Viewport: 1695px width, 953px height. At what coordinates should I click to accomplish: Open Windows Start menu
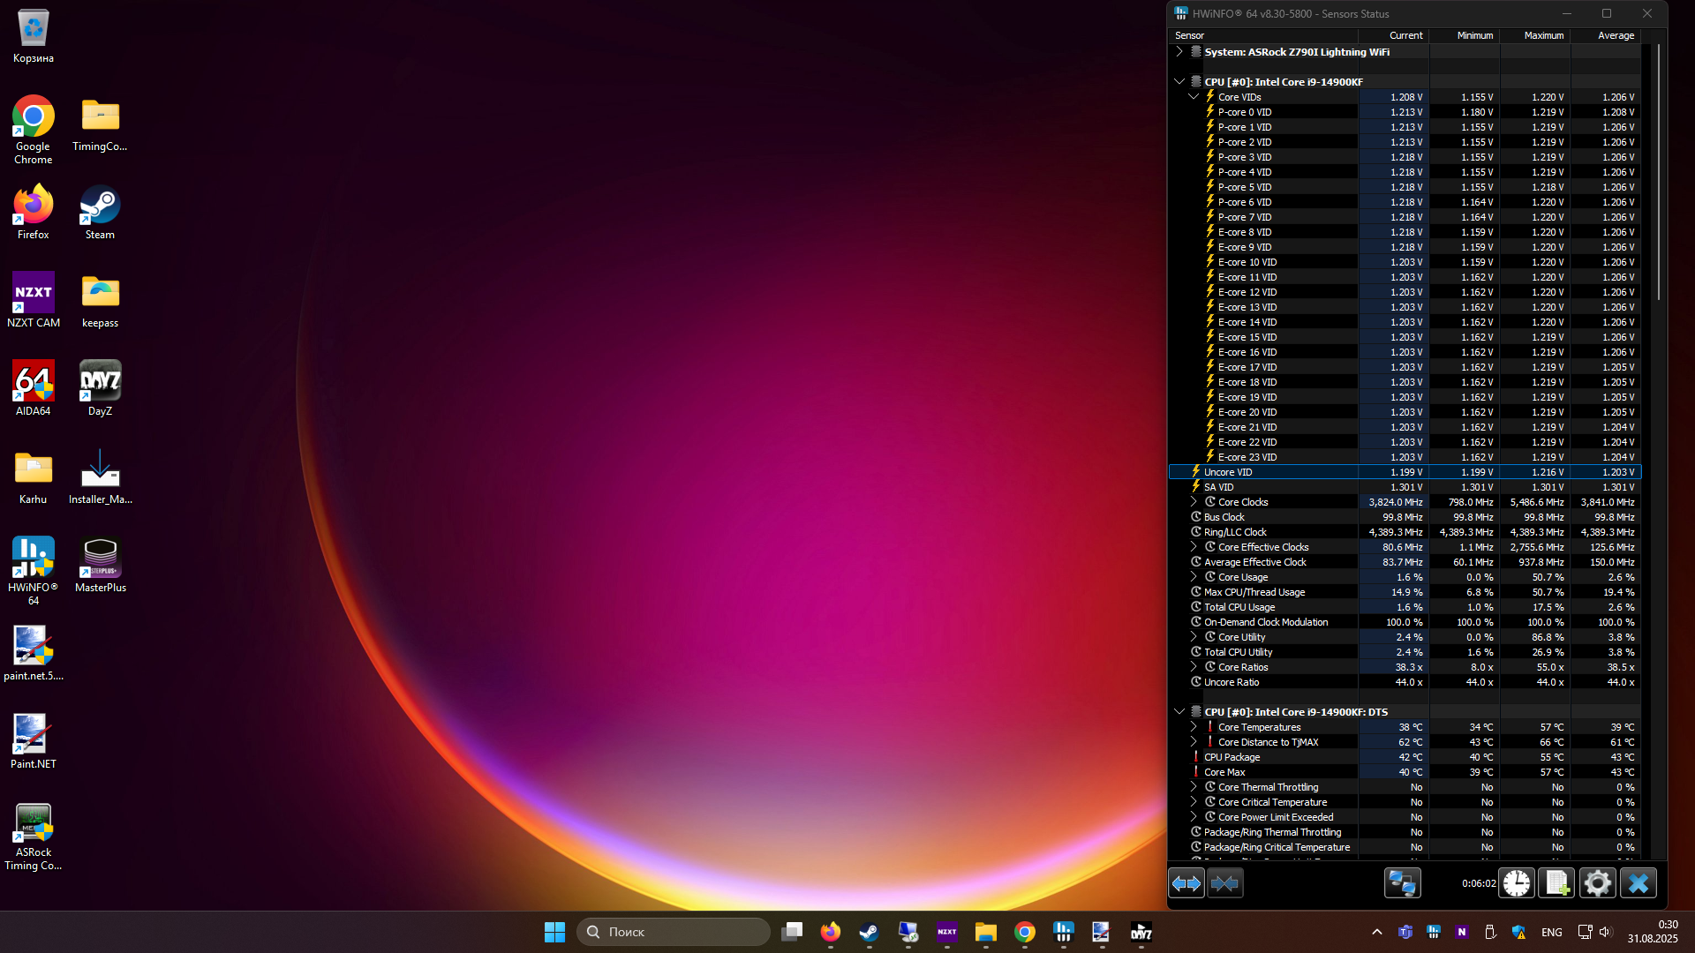pos(554,932)
